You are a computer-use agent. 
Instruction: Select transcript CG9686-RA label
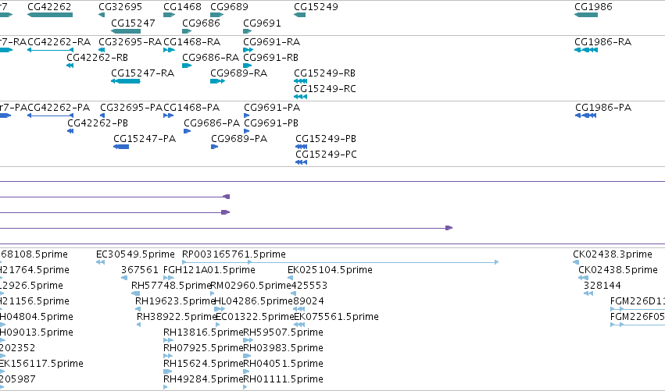(210, 58)
